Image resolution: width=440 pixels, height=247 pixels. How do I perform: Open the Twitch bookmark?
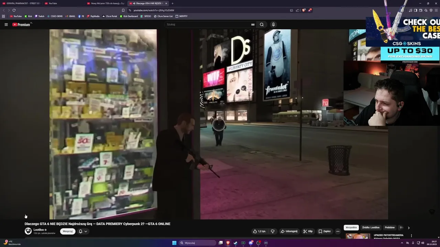[40, 16]
